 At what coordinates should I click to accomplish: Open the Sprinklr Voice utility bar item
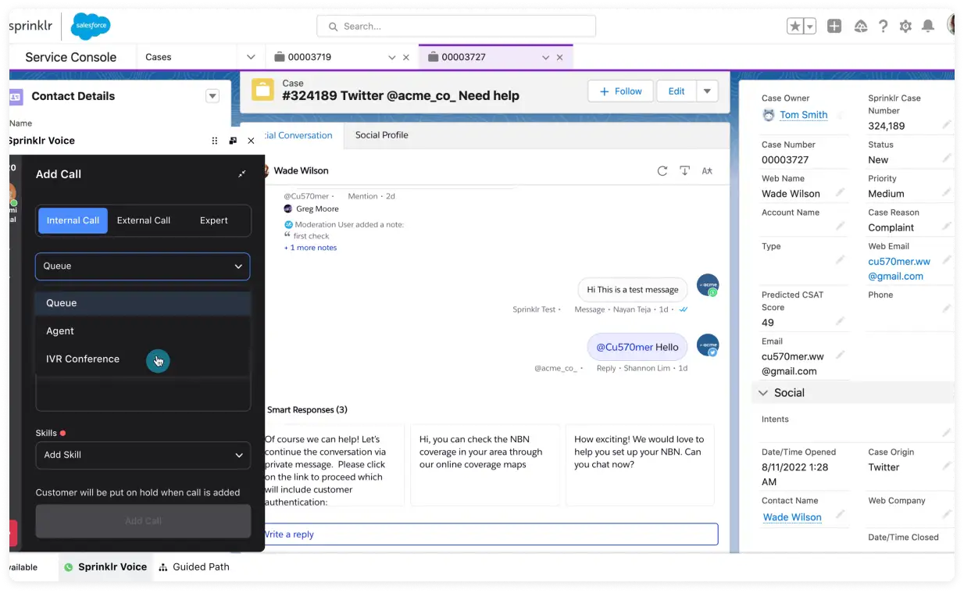click(x=105, y=567)
